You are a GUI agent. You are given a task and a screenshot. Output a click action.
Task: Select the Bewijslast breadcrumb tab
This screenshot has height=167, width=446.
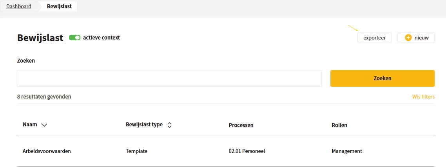(59, 6)
